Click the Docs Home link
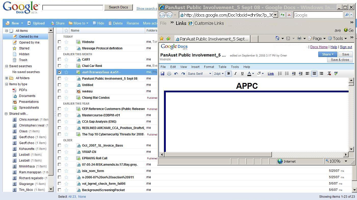Screen dimensions: 357x200 [319, 47]
